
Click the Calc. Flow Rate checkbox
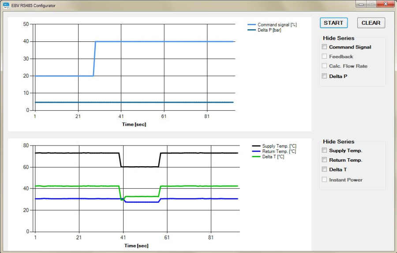click(x=325, y=66)
